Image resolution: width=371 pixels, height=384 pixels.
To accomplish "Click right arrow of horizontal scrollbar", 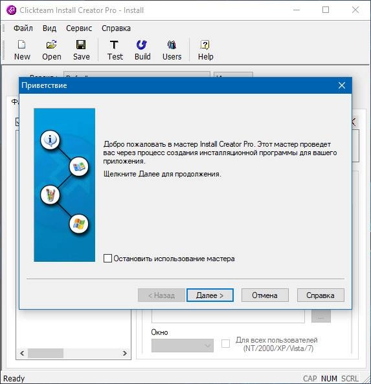I will point(125,353).
